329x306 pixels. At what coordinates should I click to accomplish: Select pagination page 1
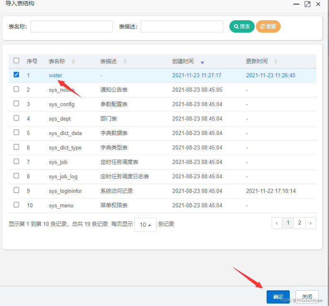pos(288,223)
